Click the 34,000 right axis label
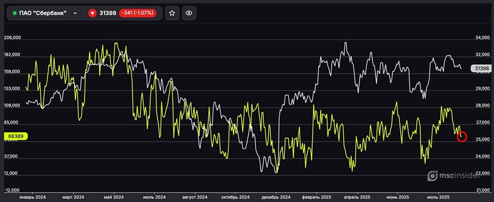The image size is (494, 202). 482,38
